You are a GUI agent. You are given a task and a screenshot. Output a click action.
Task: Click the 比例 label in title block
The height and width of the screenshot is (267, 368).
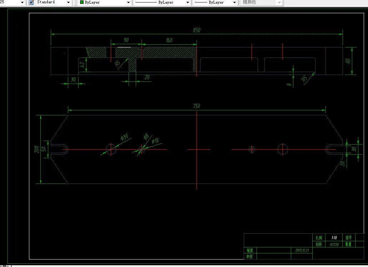(x=319, y=238)
